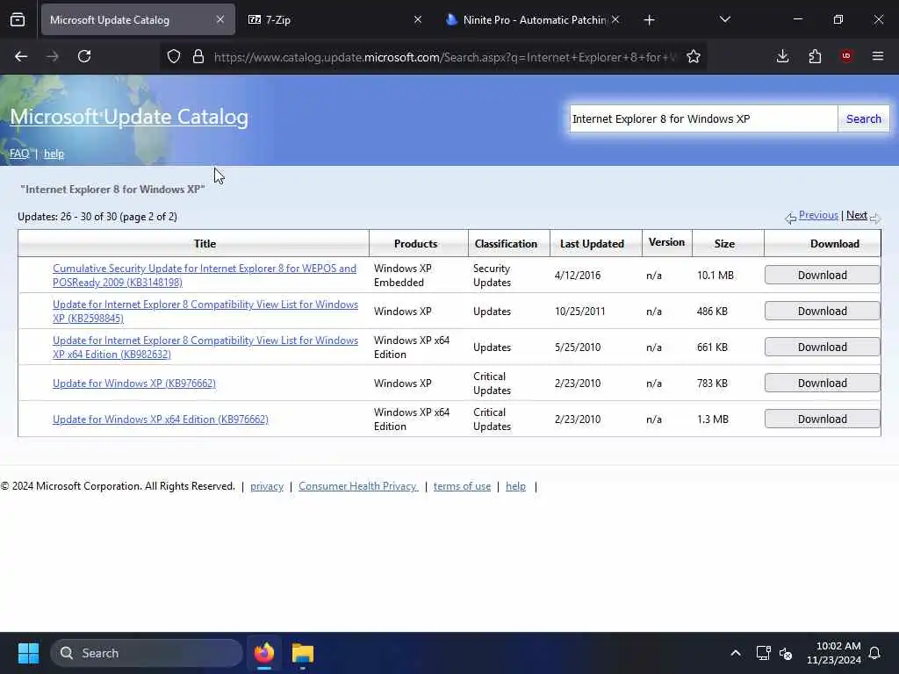Open Firefox recent browsing view icon
899x674 pixels.
pyautogui.click(x=18, y=20)
